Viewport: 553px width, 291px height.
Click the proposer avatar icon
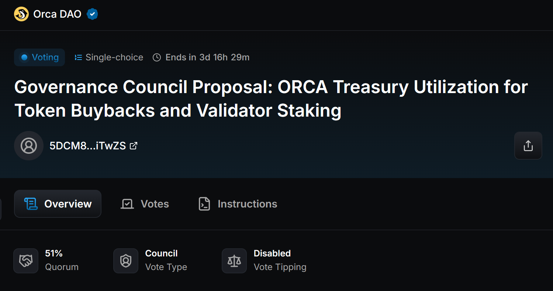[29, 146]
